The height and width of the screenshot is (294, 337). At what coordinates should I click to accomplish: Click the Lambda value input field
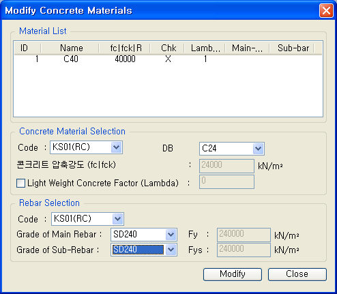coord(226,181)
